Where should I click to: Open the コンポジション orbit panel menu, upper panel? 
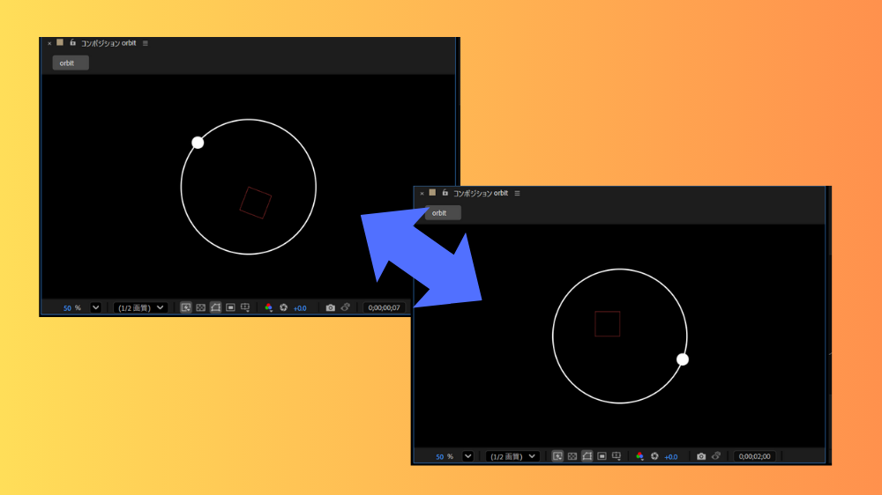coord(146,43)
